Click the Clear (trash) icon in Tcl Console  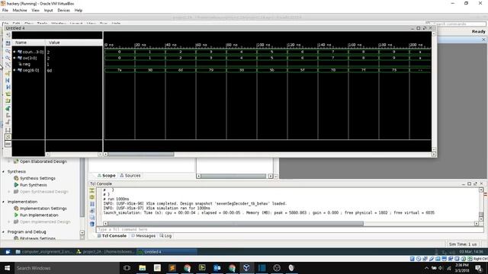pos(92,224)
